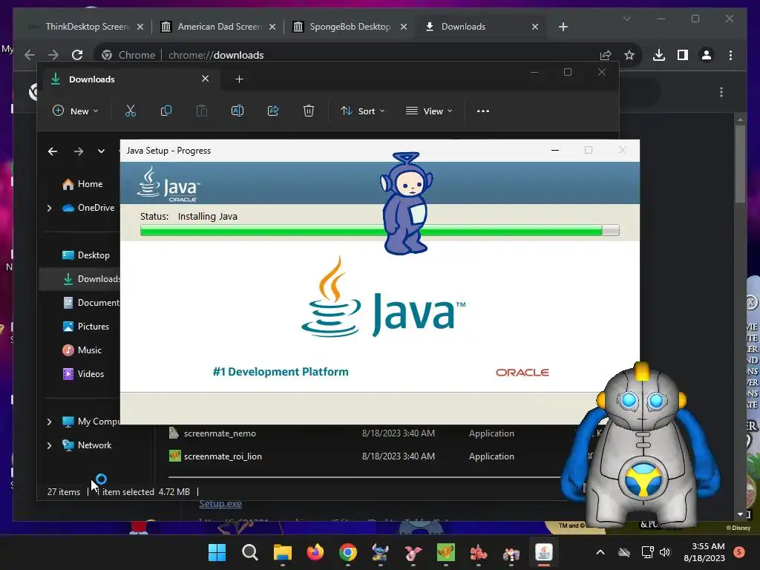
Task: Open the volume control in the tray
Action: (664, 552)
